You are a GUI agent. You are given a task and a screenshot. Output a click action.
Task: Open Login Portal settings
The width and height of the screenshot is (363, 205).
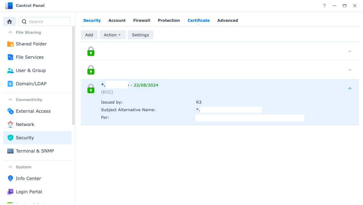click(29, 192)
